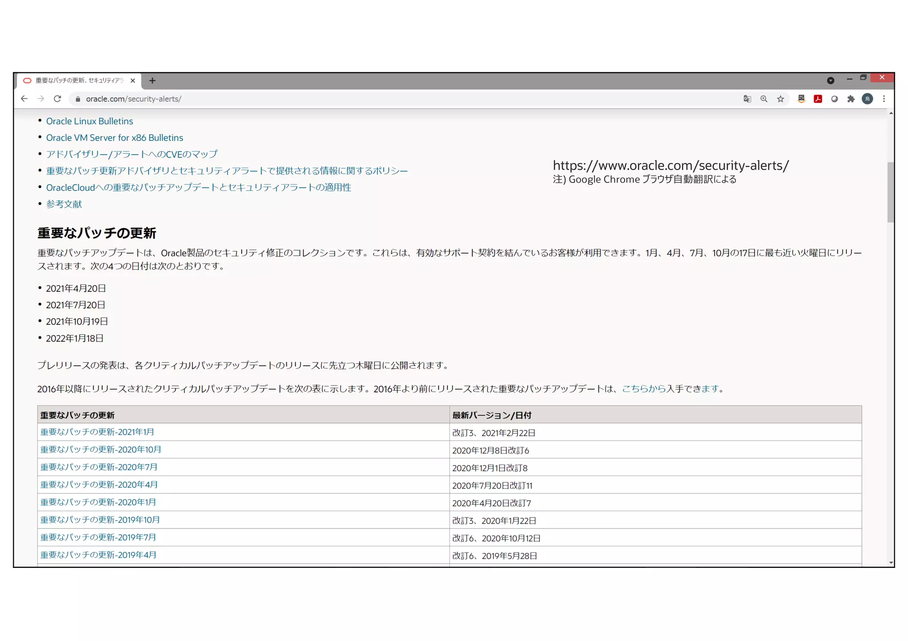Click the lock icon in address bar

click(x=78, y=99)
